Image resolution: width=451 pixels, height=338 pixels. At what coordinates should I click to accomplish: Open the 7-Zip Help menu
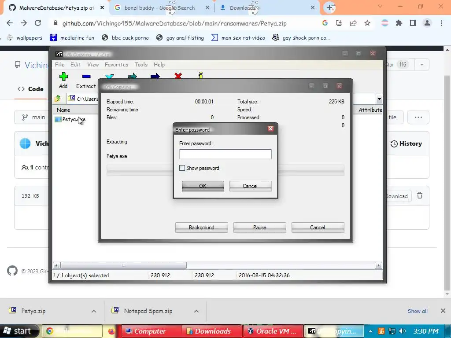coord(159,65)
